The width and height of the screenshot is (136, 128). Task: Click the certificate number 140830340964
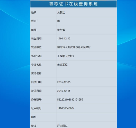coord(66,108)
